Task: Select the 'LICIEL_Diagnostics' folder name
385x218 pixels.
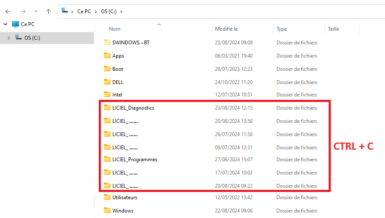Action: click(133, 108)
